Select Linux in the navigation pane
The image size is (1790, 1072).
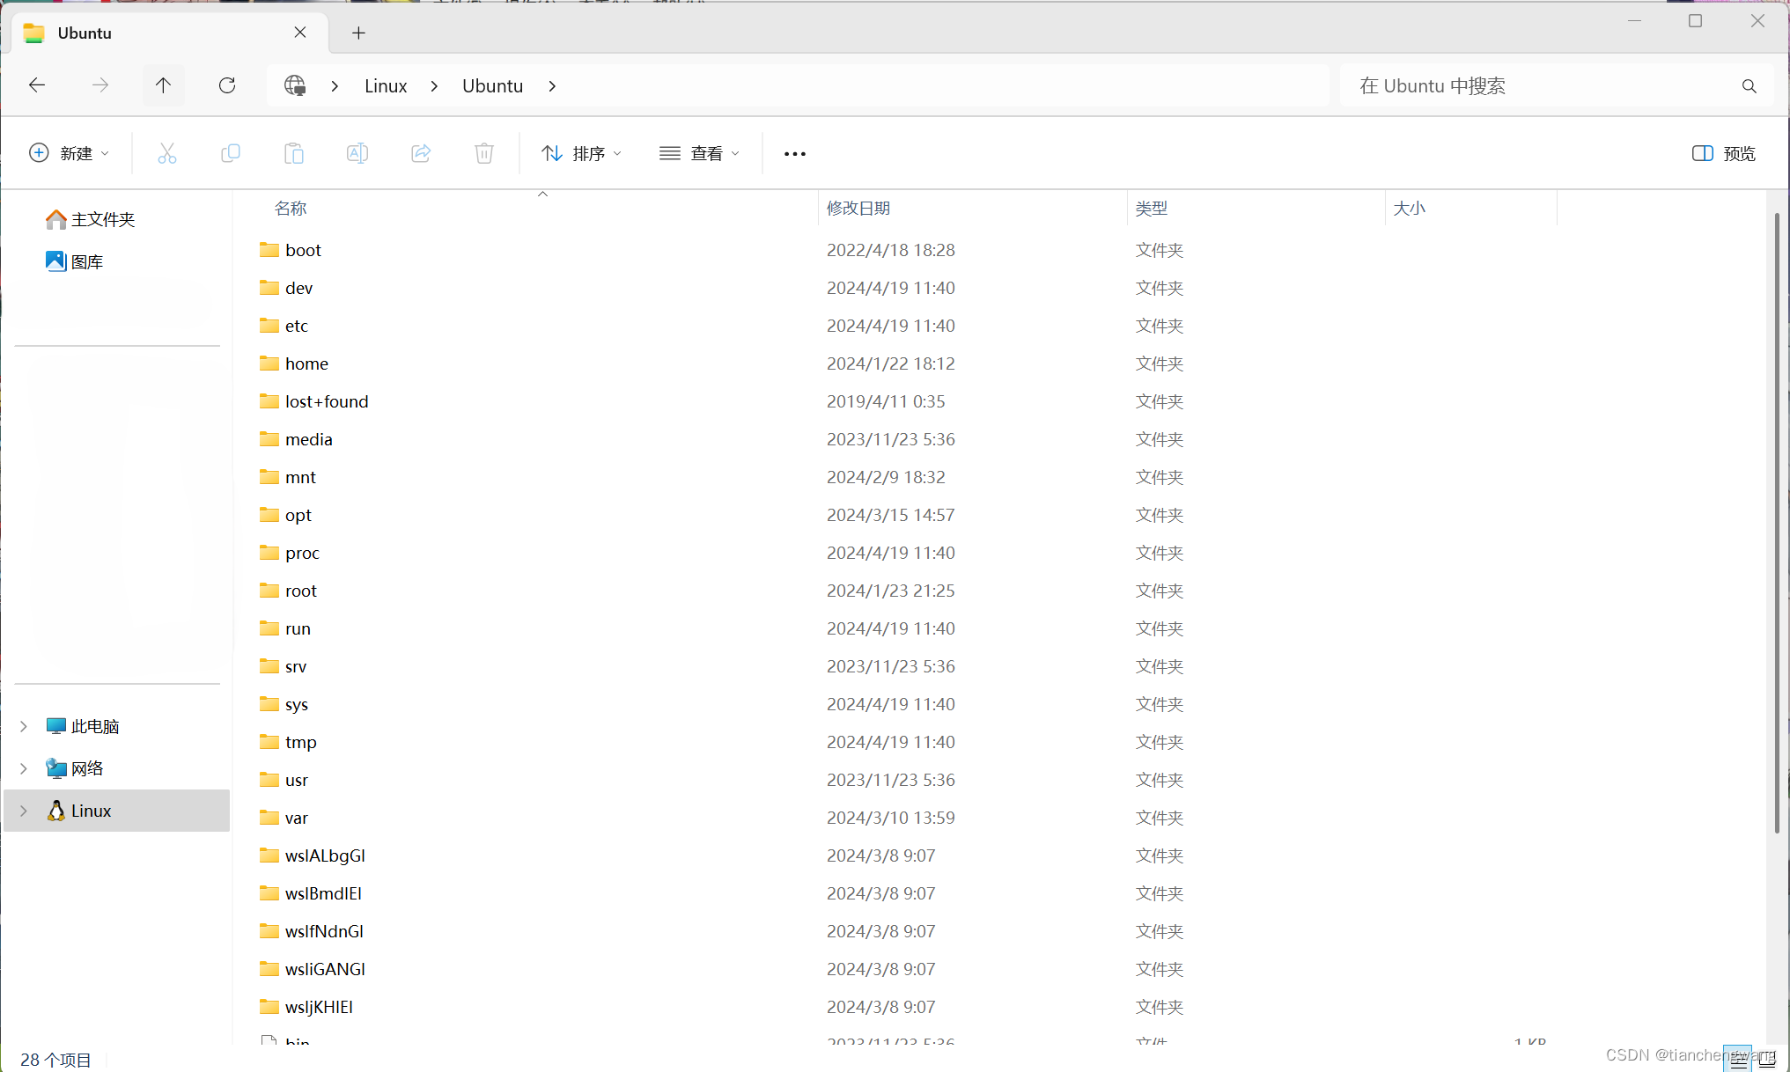[x=116, y=811]
